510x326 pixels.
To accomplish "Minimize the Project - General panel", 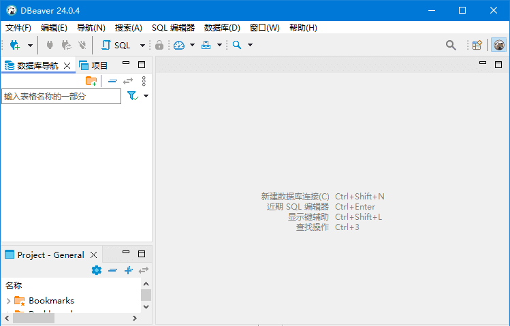I will click(x=126, y=252).
